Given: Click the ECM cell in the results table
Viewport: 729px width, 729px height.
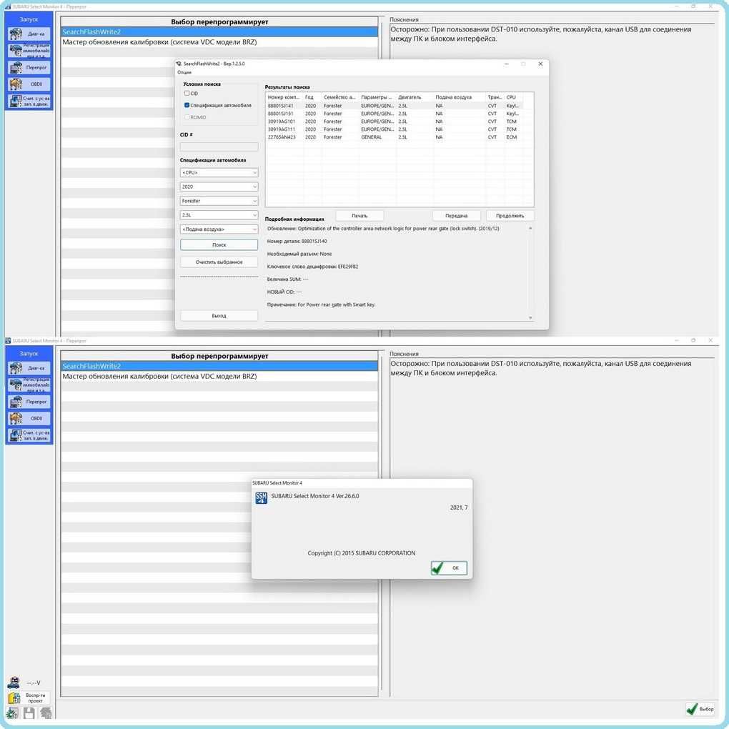Looking at the screenshot, I should (x=512, y=137).
